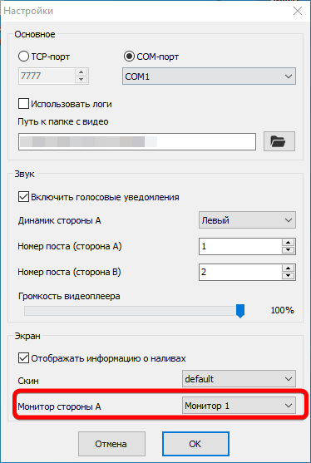Increment post number for side A
The width and height of the screenshot is (311, 463).
tap(289, 243)
